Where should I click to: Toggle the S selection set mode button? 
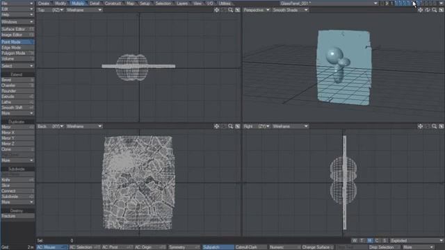click(x=385, y=241)
